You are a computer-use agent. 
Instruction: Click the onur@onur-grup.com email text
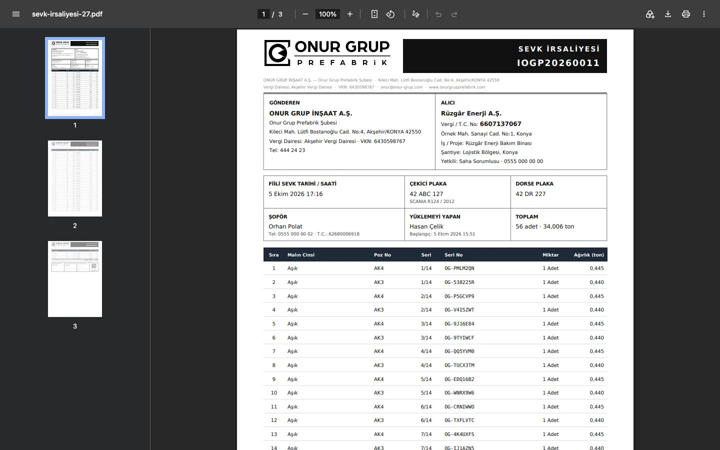(401, 87)
